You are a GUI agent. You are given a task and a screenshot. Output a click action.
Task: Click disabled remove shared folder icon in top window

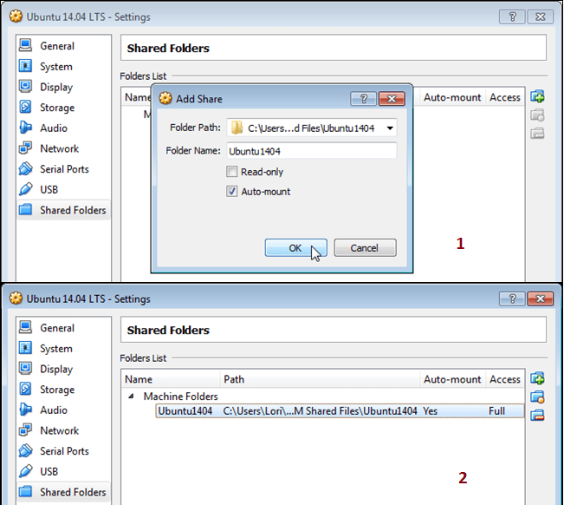pos(537,134)
